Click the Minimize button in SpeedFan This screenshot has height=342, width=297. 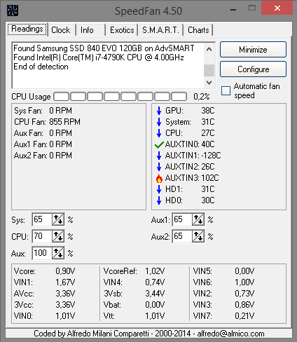click(x=253, y=50)
